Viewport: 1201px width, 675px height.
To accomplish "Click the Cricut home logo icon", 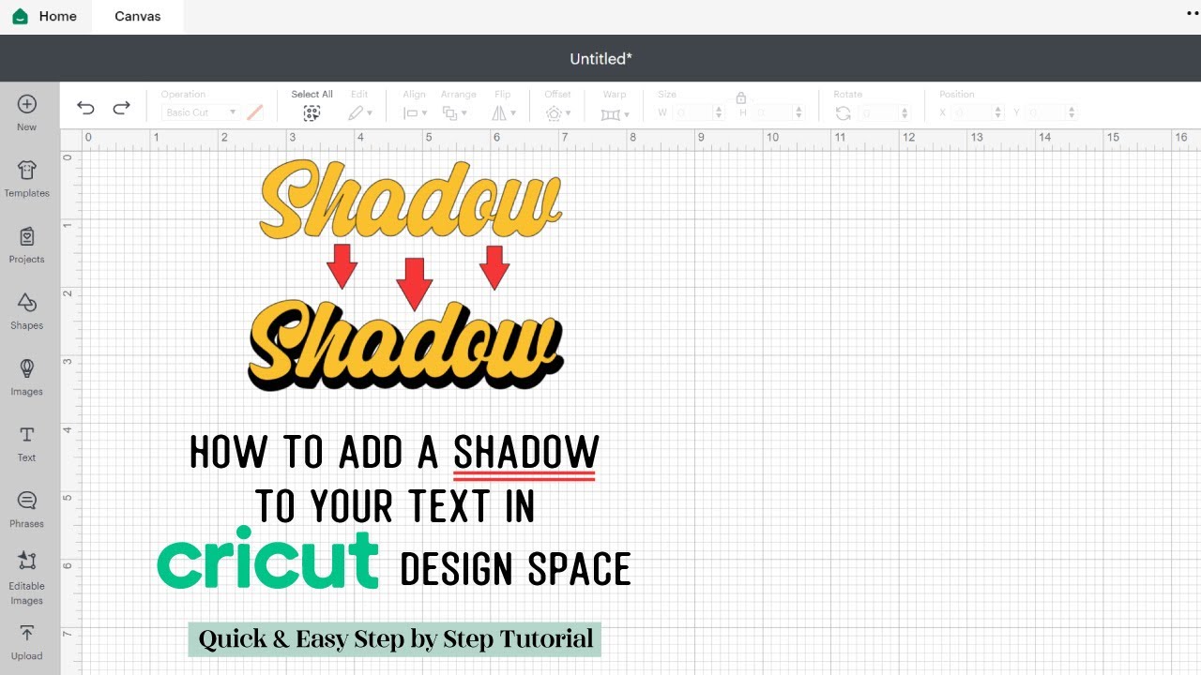I will coord(20,16).
